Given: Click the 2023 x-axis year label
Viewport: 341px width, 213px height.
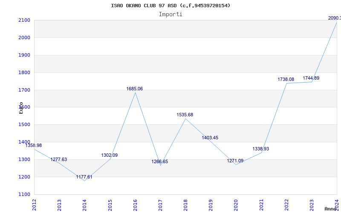Looking at the screenshot, I should coord(312,205).
